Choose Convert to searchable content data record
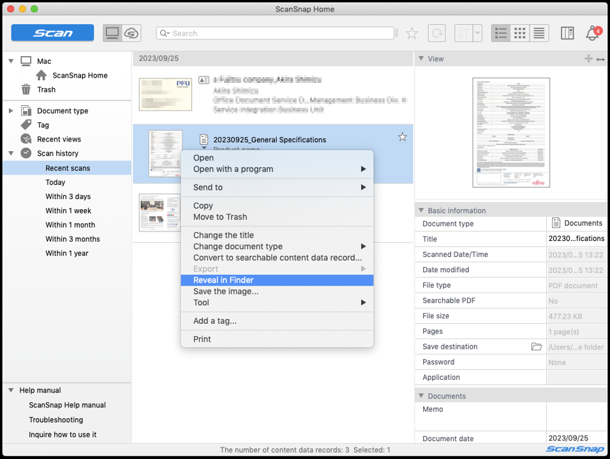 277,258
